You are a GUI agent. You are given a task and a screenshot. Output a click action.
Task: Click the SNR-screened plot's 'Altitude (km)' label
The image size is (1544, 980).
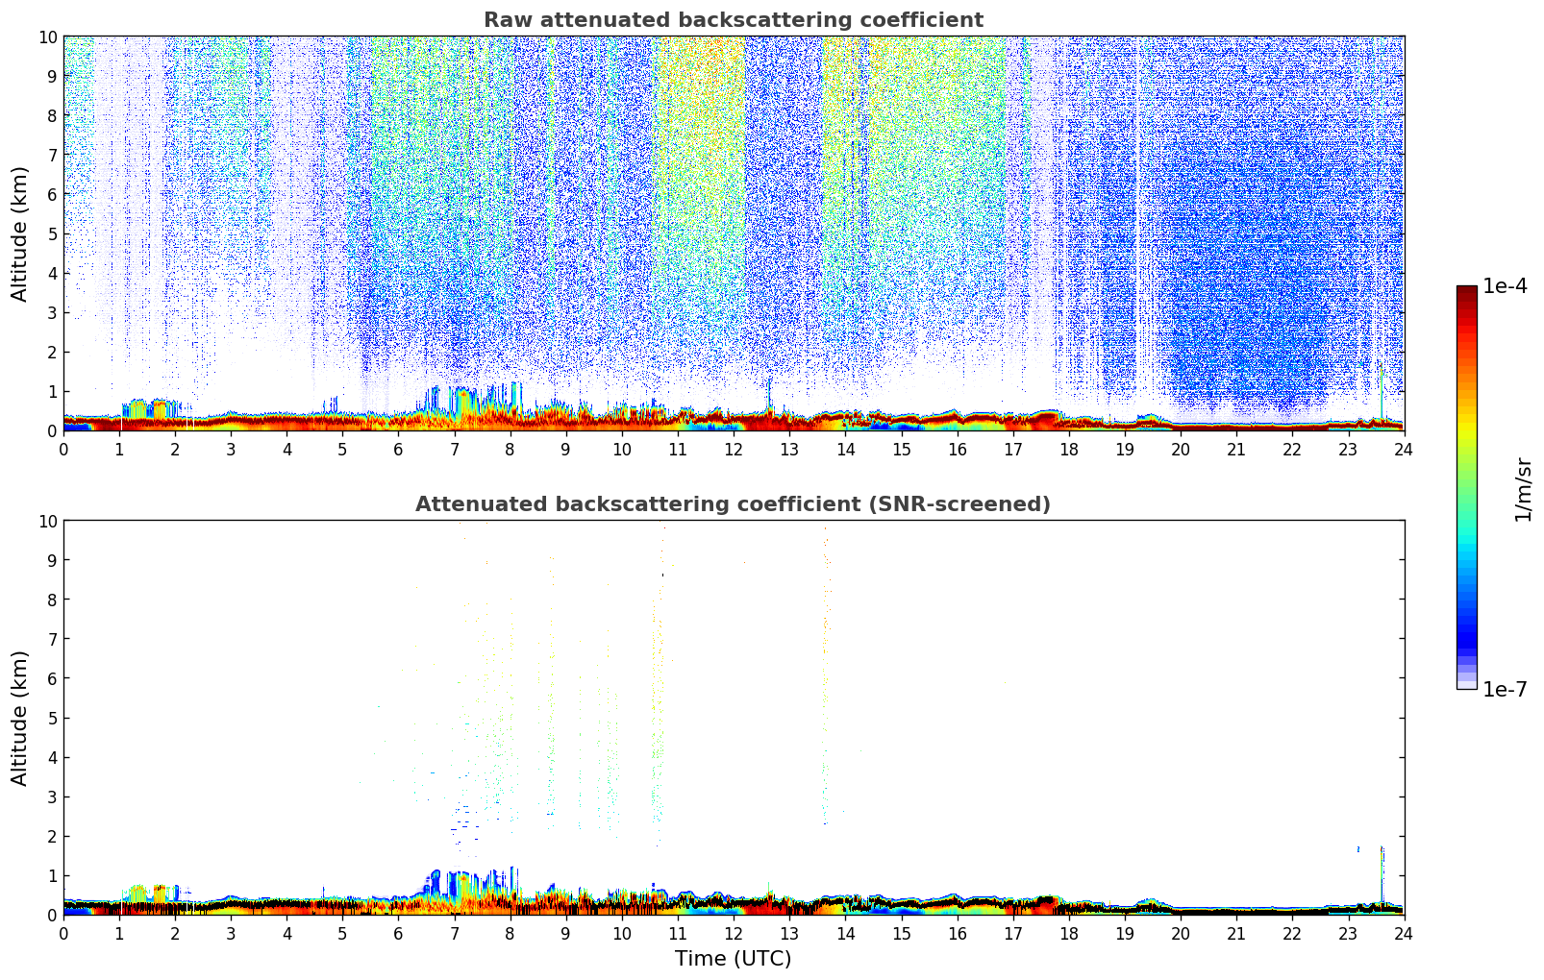click(x=19, y=718)
